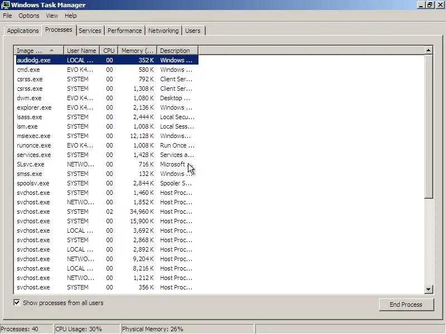
Task: Select csrss.exe with 792 K memory
Action: click(x=107, y=79)
